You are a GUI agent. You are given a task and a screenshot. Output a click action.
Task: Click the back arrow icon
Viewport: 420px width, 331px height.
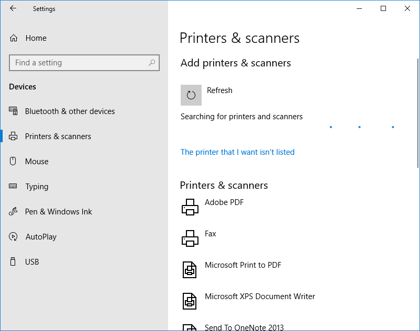[x=13, y=8]
